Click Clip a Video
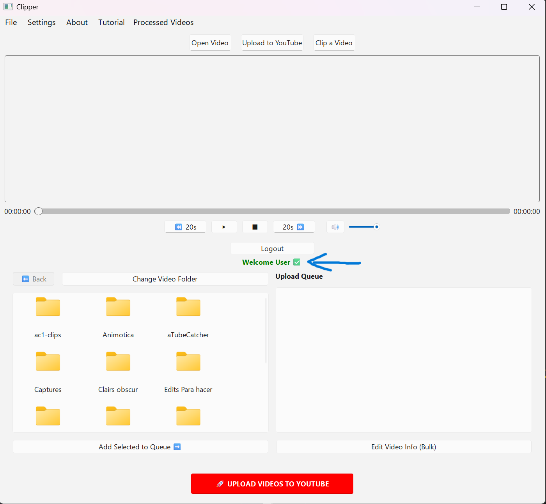Screen dimensions: 546x504 tap(334, 43)
